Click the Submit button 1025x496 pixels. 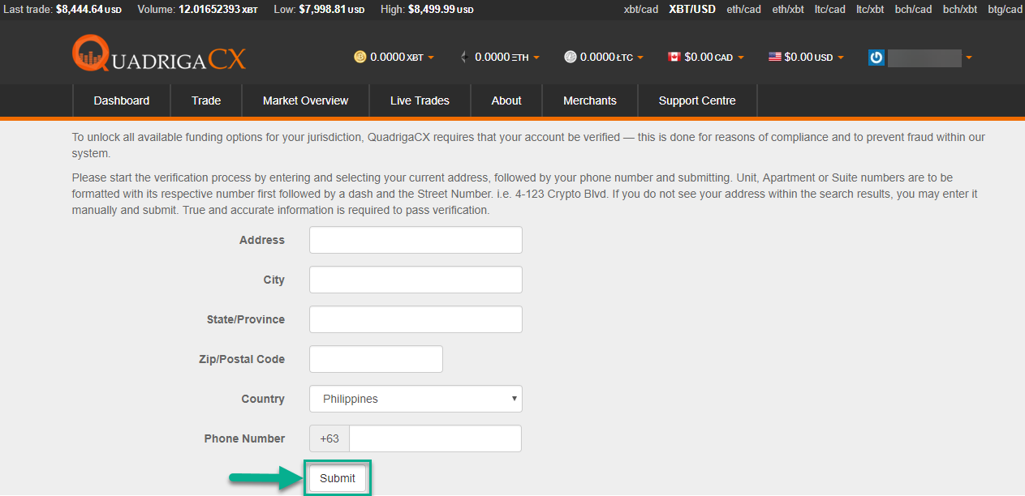[338, 478]
